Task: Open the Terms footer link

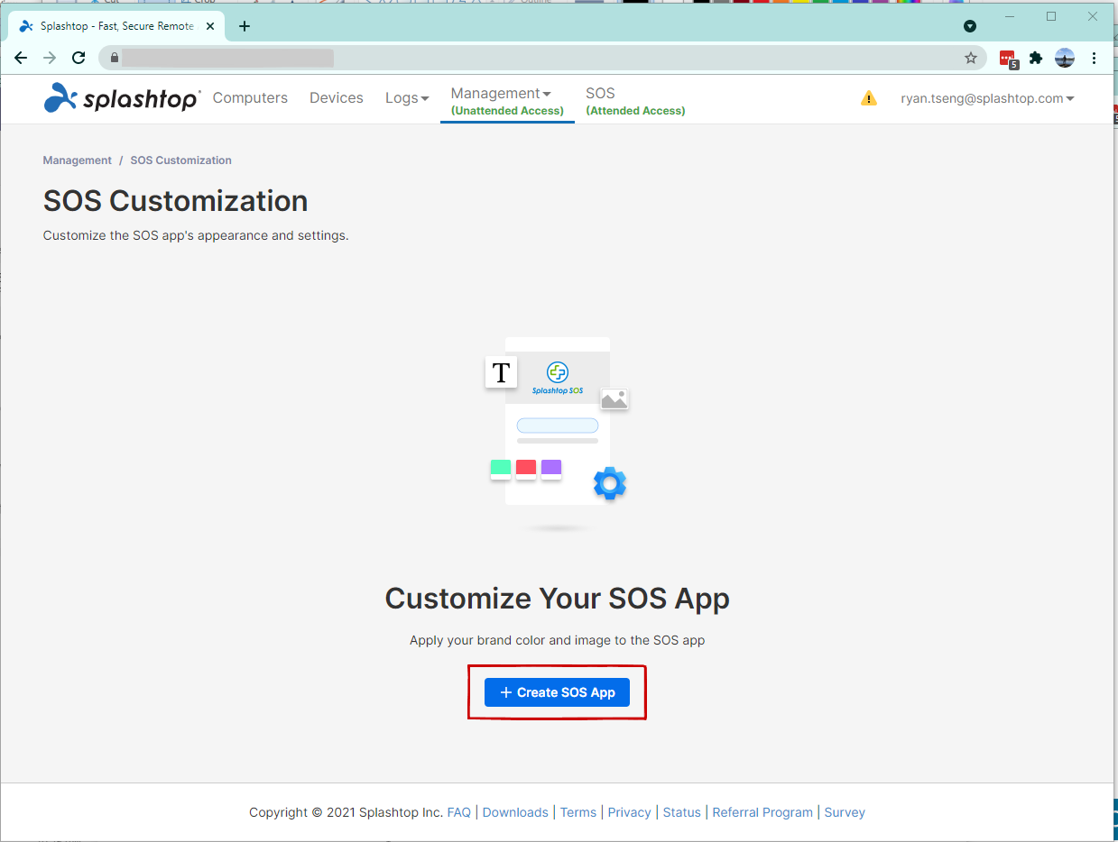Action: pyautogui.click(x=578, y=812)
